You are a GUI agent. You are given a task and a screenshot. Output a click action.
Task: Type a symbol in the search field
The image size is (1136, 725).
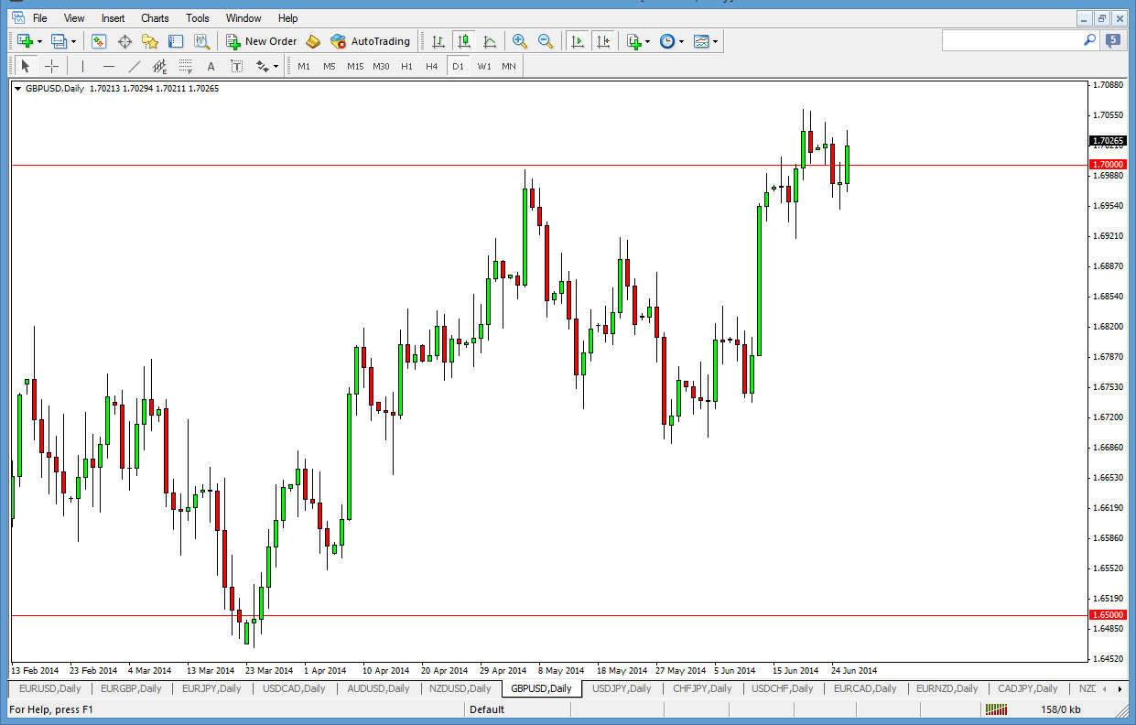point(1016,40)
